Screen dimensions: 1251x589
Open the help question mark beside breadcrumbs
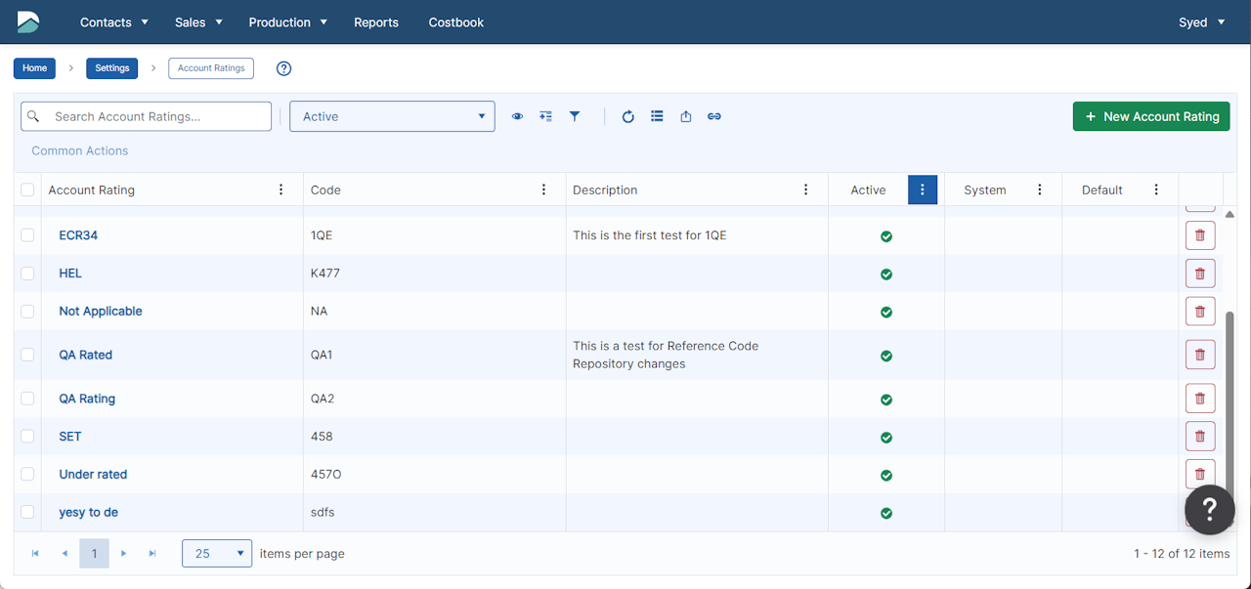(284, 68)
